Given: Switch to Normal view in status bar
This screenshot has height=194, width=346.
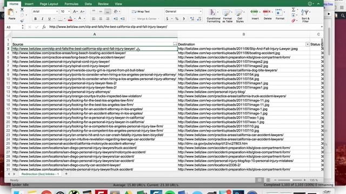Looking at the screenshot, I should (x=259, y=180).
